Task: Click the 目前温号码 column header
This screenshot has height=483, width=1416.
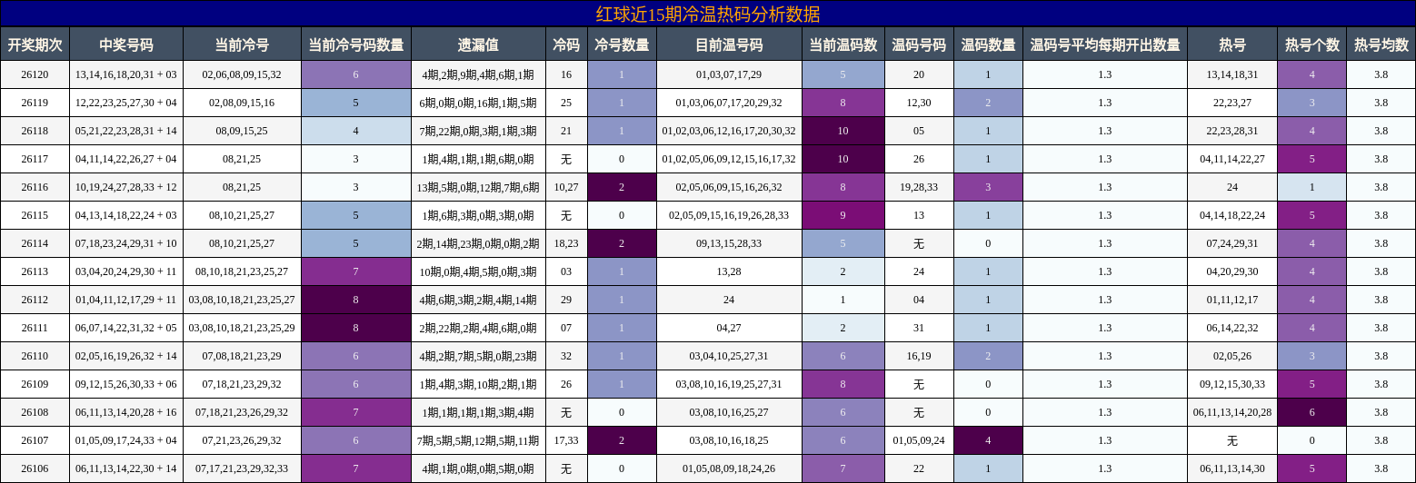Action: (729, 44)
